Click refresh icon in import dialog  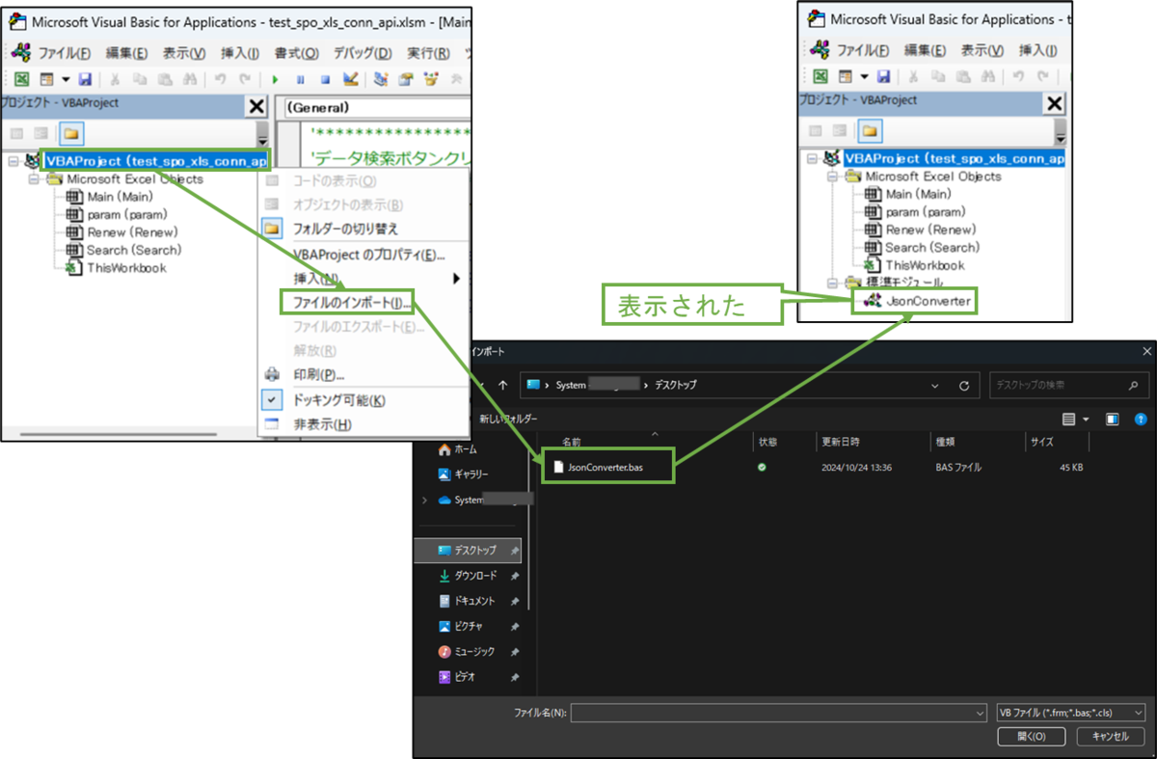click(963, 385)
